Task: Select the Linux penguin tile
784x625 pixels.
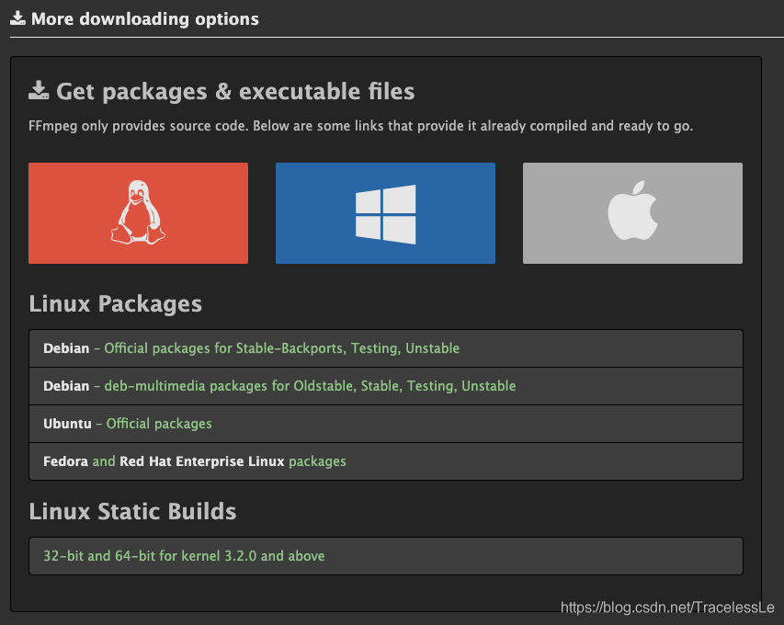Action: 138,213
